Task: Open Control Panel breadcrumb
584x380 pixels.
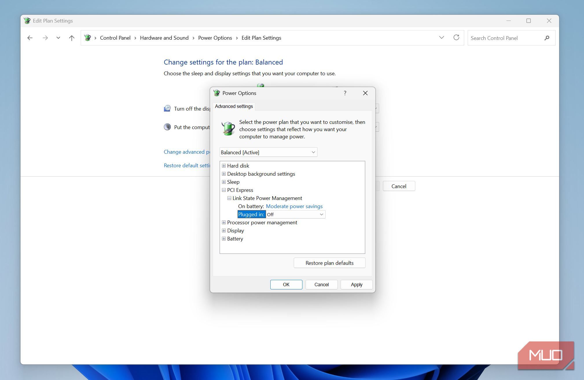Action: click(115, 38)
